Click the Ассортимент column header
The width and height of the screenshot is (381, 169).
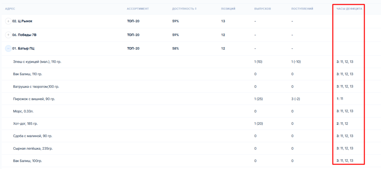coord(138,9)
